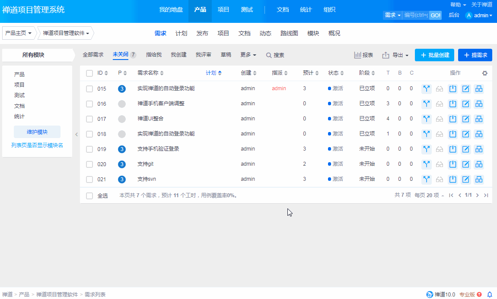Collapse the left module sidebar arrow
Screen dimensions: 497x299
pos(76,134)
